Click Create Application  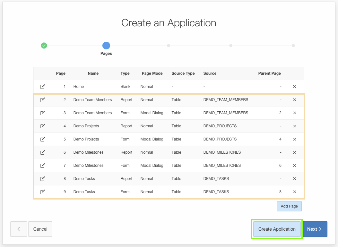coord(276,229)
